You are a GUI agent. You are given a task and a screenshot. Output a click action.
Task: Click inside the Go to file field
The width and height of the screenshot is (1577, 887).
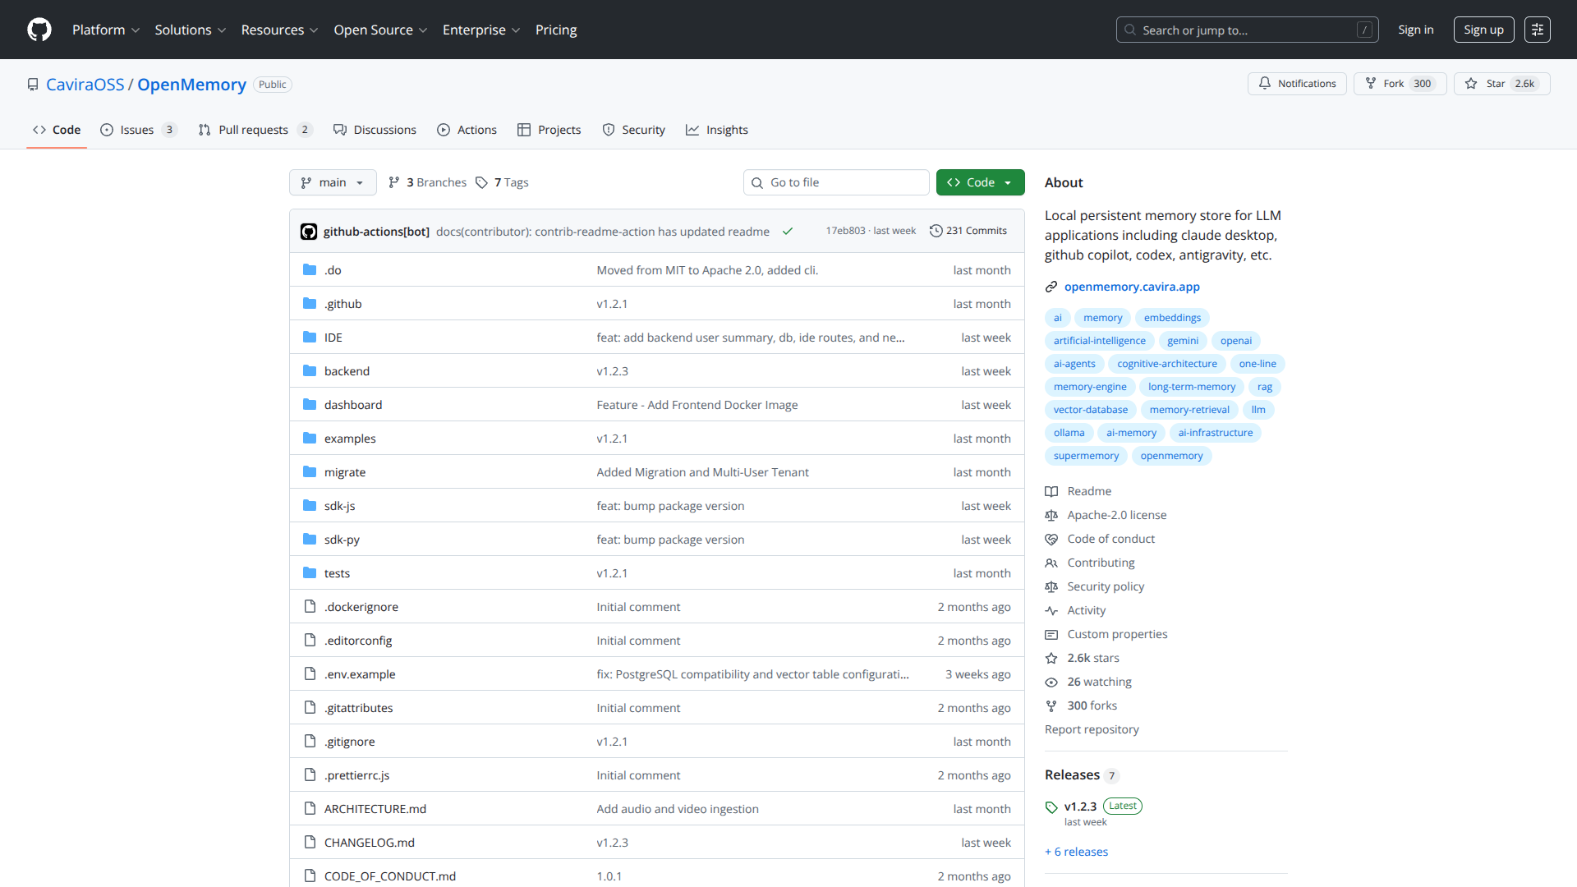tap(836, 182)
